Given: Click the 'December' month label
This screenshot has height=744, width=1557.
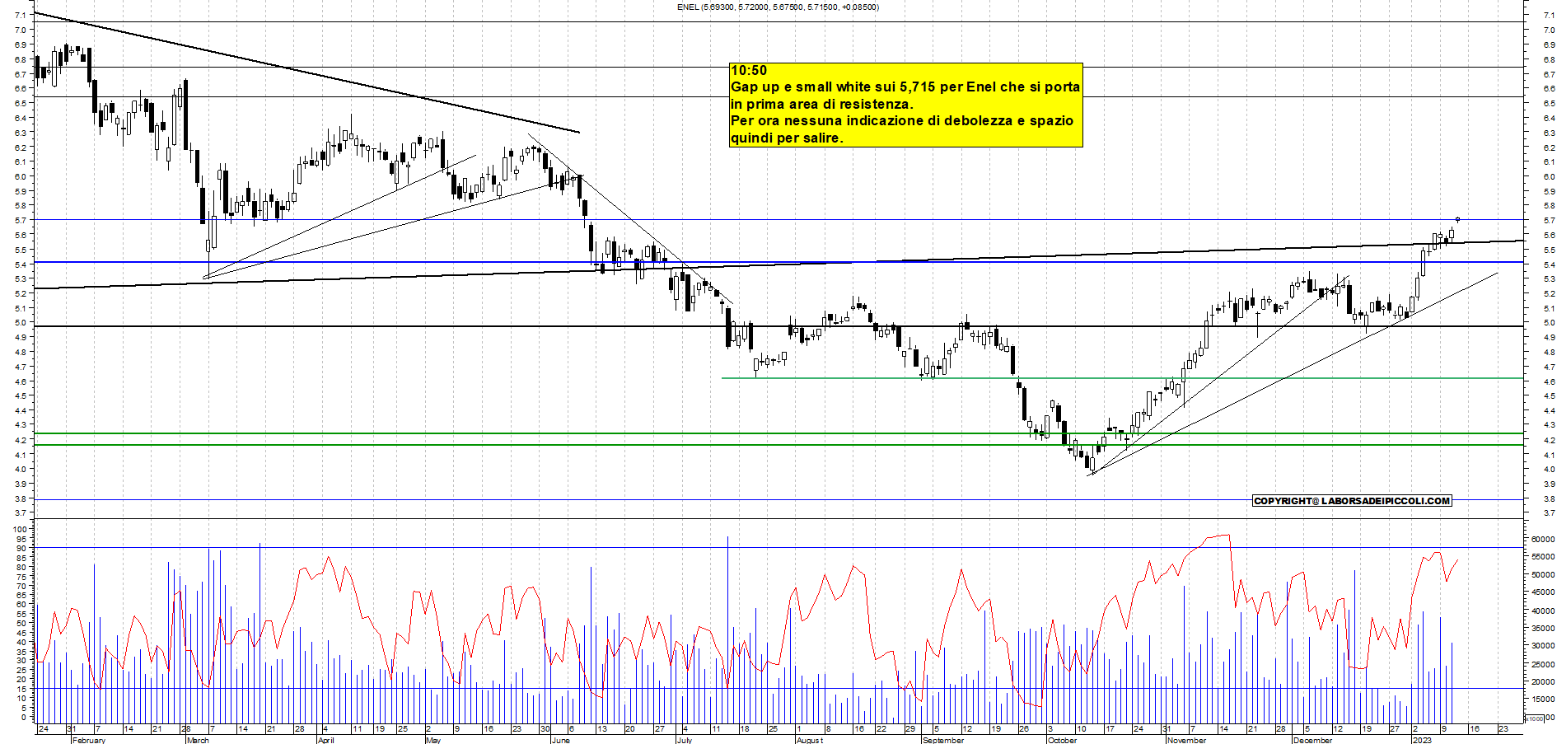Looking at the screenshot, I should click(1312, 740).
